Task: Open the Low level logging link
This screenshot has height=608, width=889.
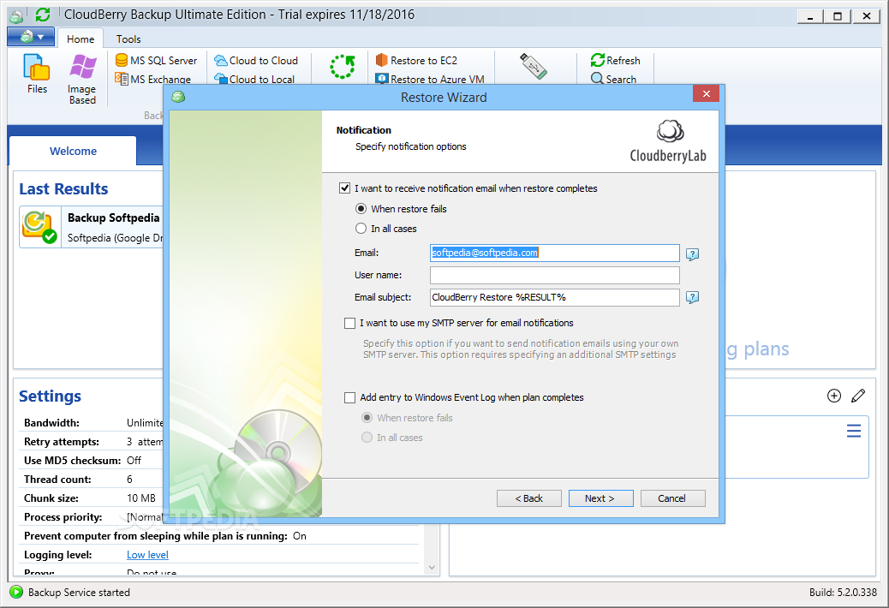Action: 147,555
